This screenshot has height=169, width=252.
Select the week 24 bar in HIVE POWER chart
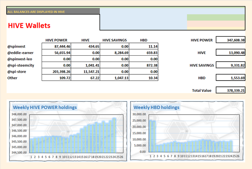pos(114,135)
